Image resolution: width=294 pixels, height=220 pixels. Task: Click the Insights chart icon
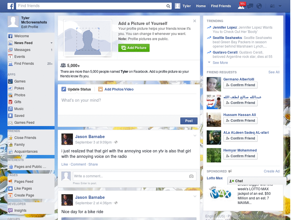(10, 211)
